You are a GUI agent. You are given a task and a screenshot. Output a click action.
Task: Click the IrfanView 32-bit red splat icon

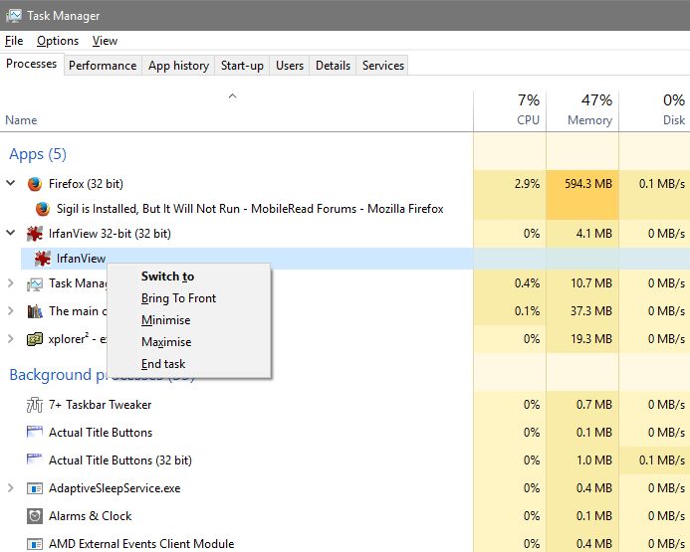[34, 234]
